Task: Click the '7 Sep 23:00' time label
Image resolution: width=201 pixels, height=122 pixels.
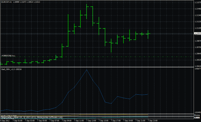Action: point(153,121)
